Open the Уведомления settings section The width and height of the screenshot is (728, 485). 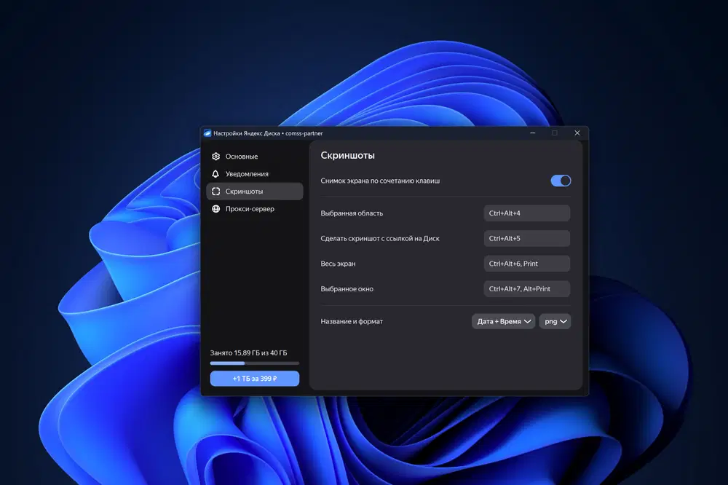click(x=254, y=174)
